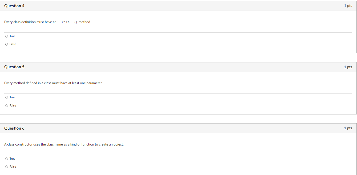The height and width of the screenshot is (175, 357).
Task: Select False for Question 4
Action: (x=7, y=44)
